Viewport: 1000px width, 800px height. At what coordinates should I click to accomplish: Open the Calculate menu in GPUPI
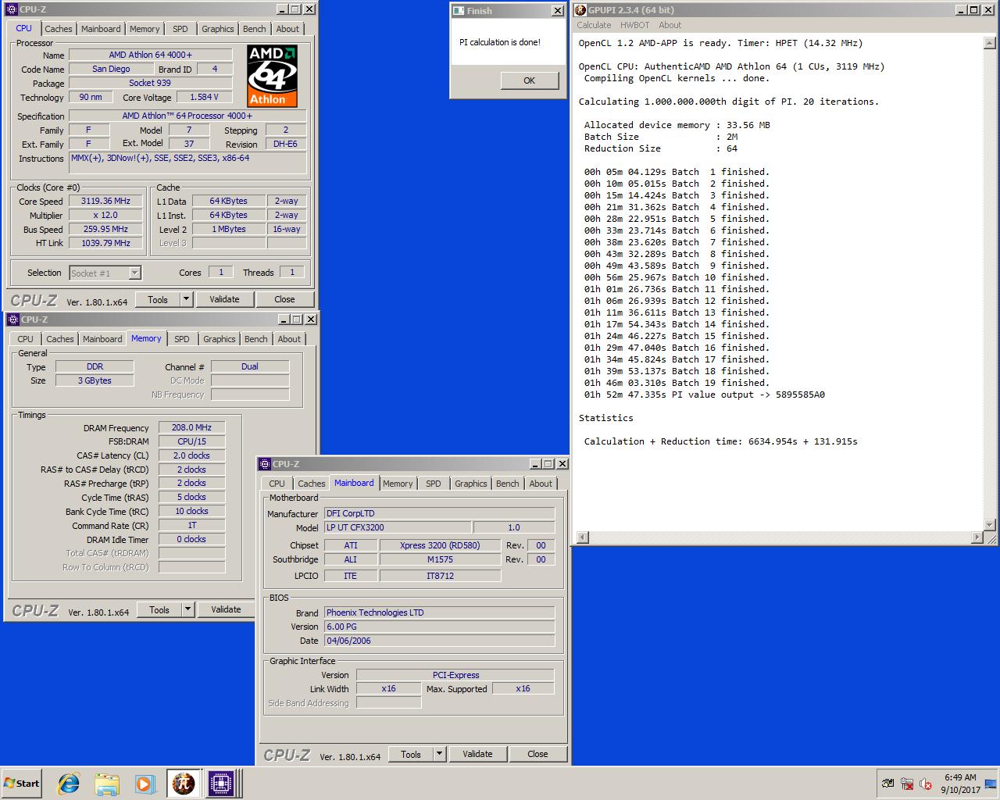tap(594, 25)
